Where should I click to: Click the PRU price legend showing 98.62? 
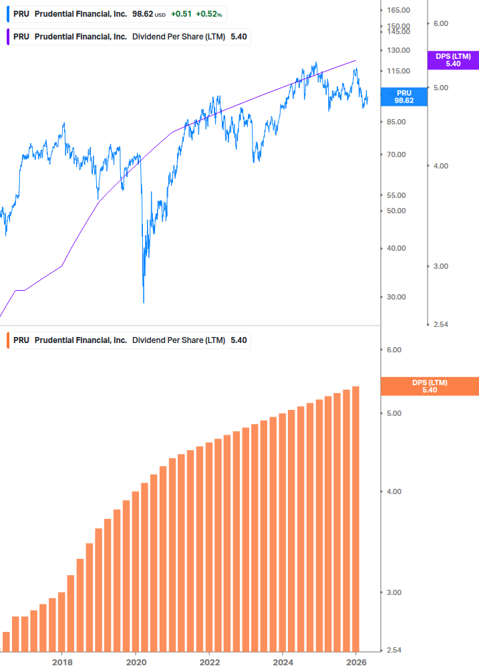[117, 14]
